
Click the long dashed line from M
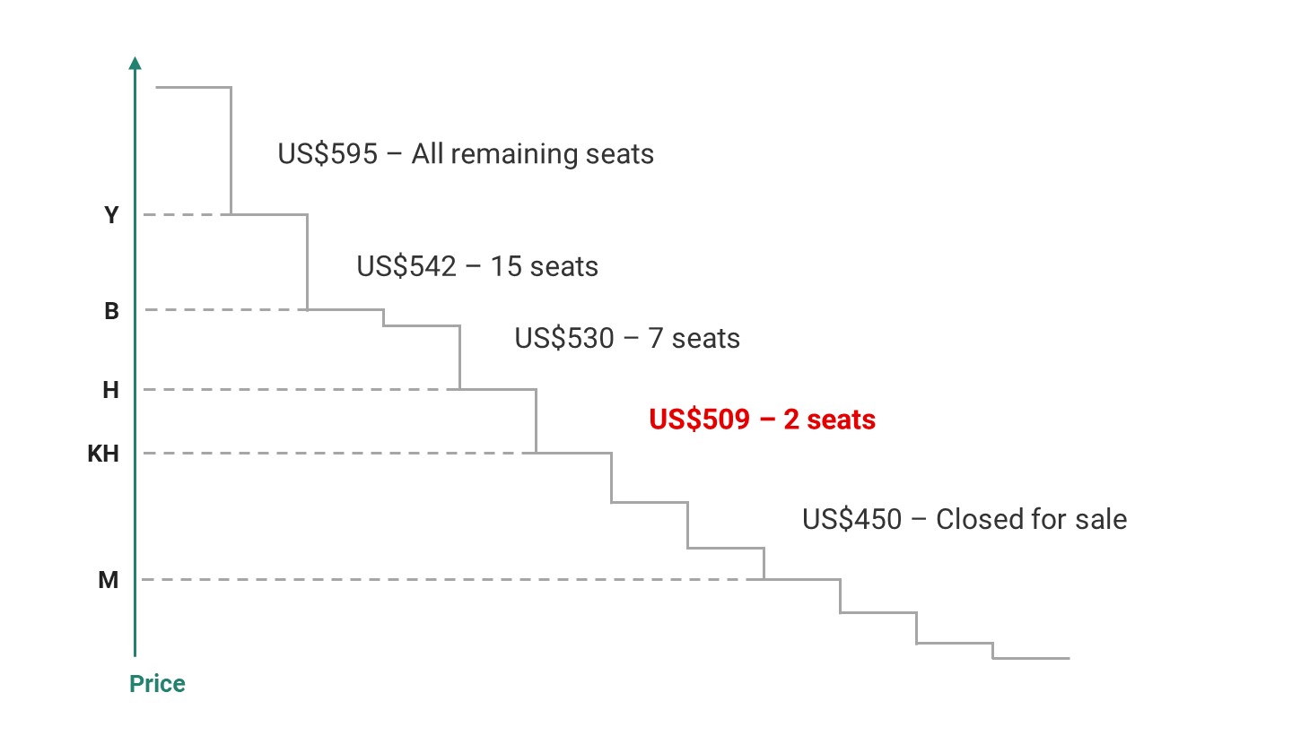click(x=449, y=580)
